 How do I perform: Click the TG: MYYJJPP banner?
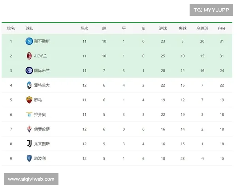[211, 10]
